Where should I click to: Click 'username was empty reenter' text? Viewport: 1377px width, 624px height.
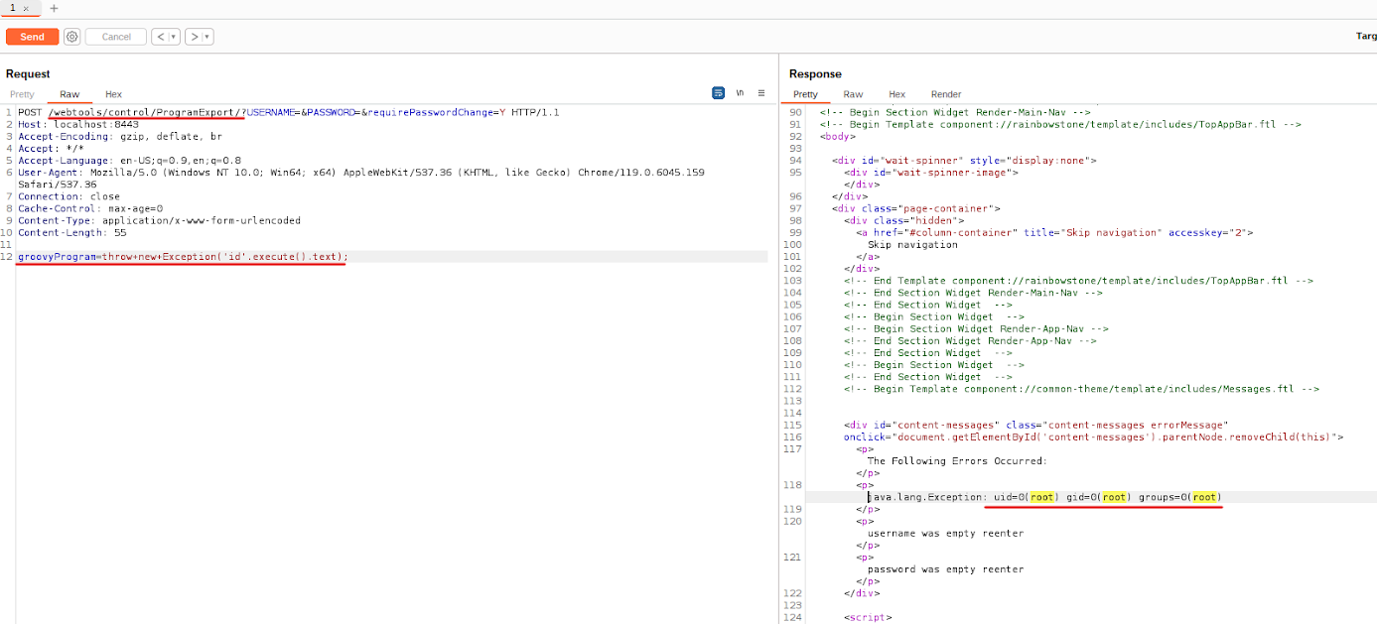coord(945,533)
